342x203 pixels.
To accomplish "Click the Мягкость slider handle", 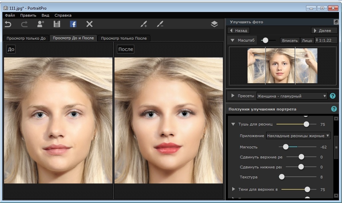I will (285, 147).
